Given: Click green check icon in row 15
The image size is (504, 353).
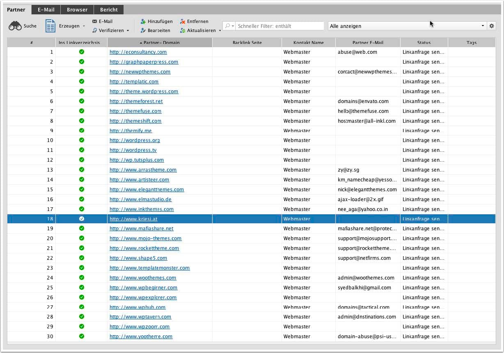Looking at the screenshot, I should (x=82, y=189).
